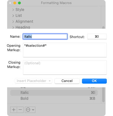This screenshot has width=113, height=116.
Task: Select the Style tree item label
Action: click(x=20, y=10)
